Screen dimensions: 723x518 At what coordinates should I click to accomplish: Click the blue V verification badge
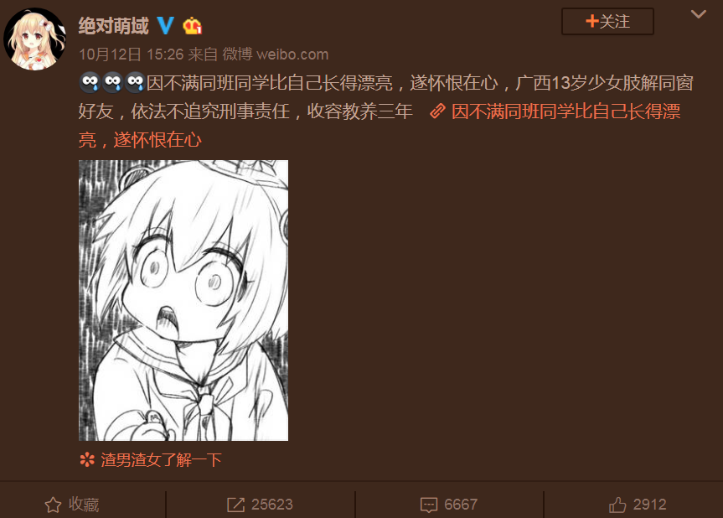tap(165, 26)
